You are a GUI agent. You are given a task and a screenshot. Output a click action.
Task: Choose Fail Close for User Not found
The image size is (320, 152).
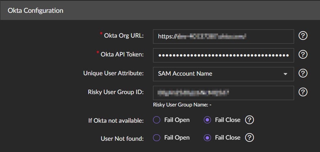207,138
